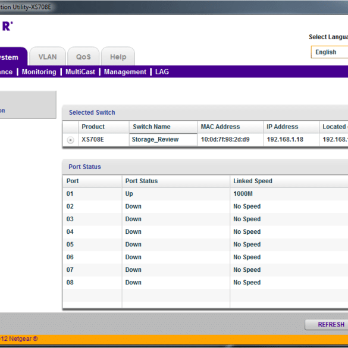Click the IP Address column header
This screenshot has height=348, width=348.
(291, 127)
